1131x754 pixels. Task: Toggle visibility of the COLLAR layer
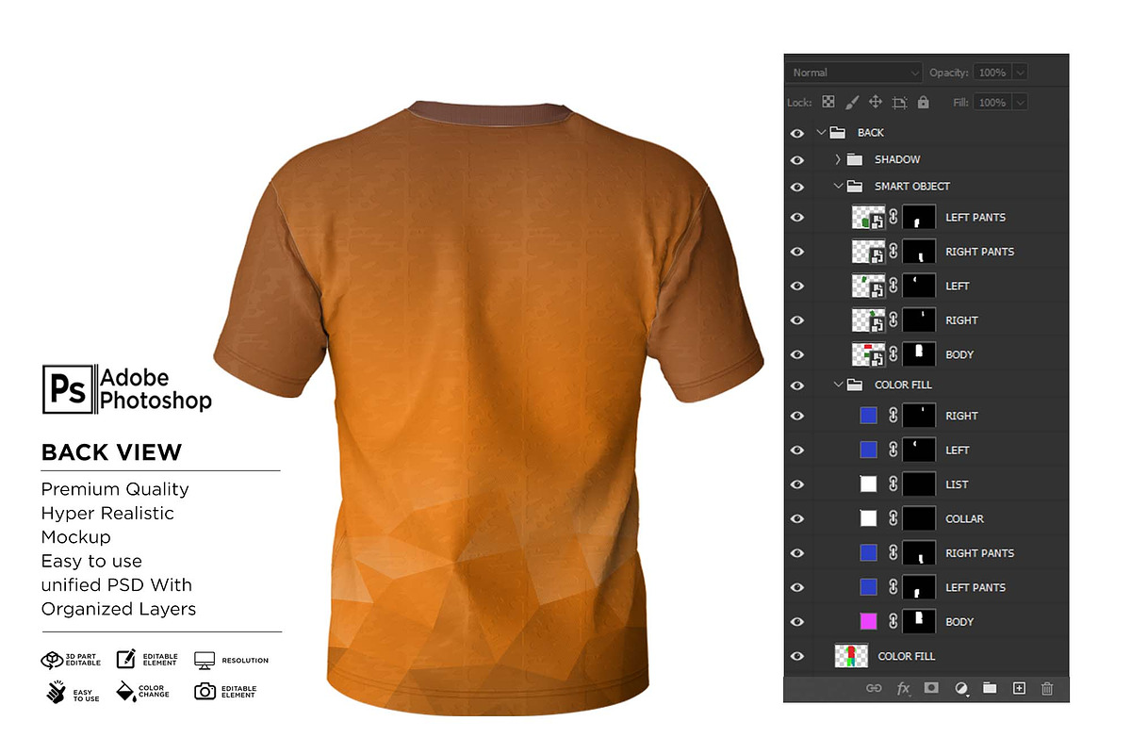click(x=797, y=518)
